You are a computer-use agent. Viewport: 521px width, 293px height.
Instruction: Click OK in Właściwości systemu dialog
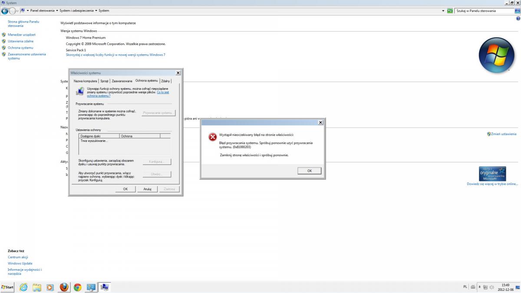coord(125,189)
